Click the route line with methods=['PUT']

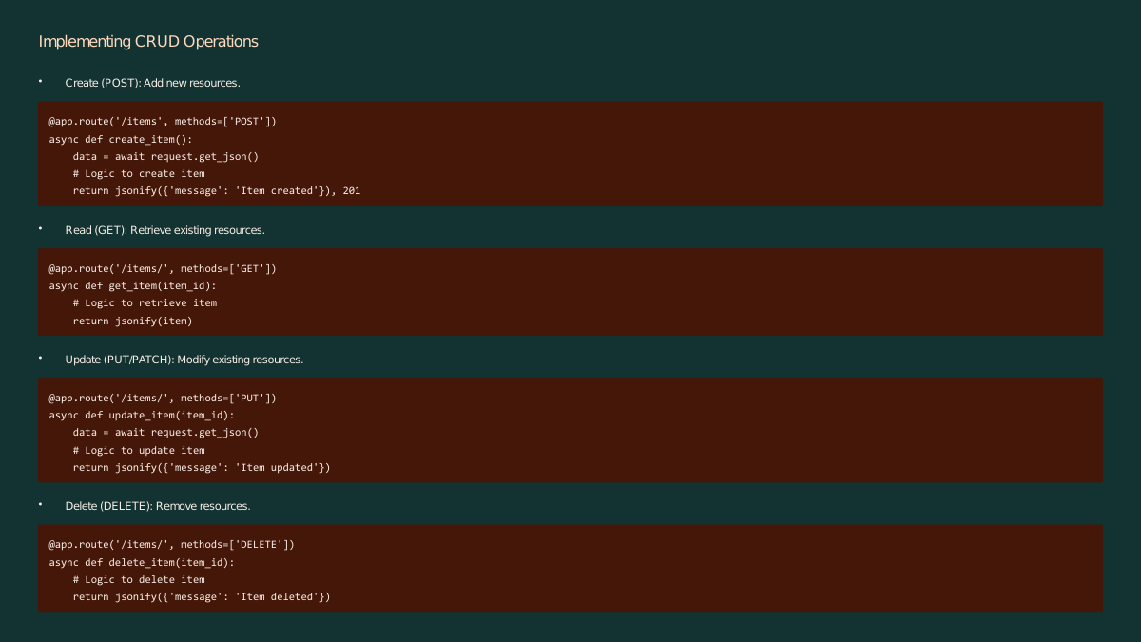[163, 399]
